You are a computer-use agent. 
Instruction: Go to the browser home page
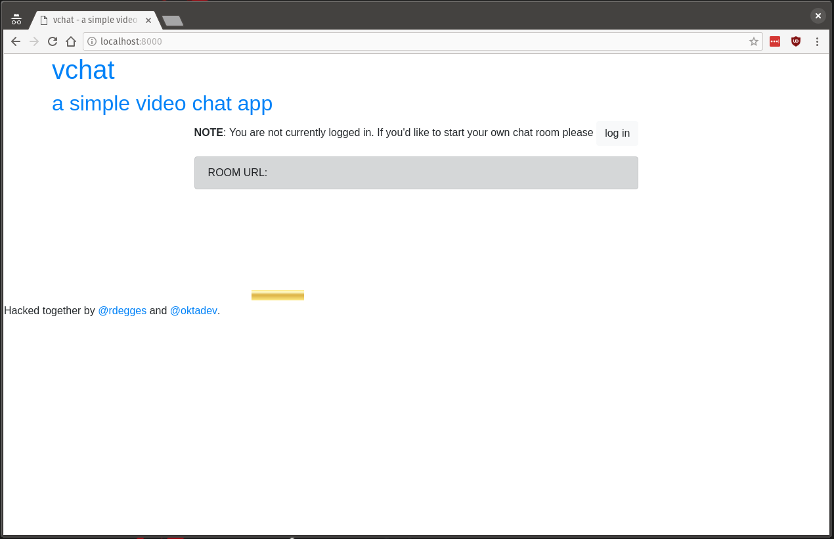[x=71, y=41]
